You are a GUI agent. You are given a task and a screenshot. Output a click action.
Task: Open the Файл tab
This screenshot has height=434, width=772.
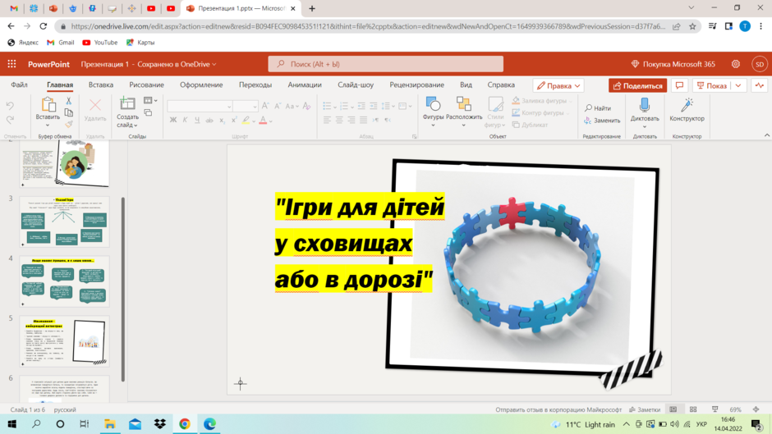coord(19,85)
